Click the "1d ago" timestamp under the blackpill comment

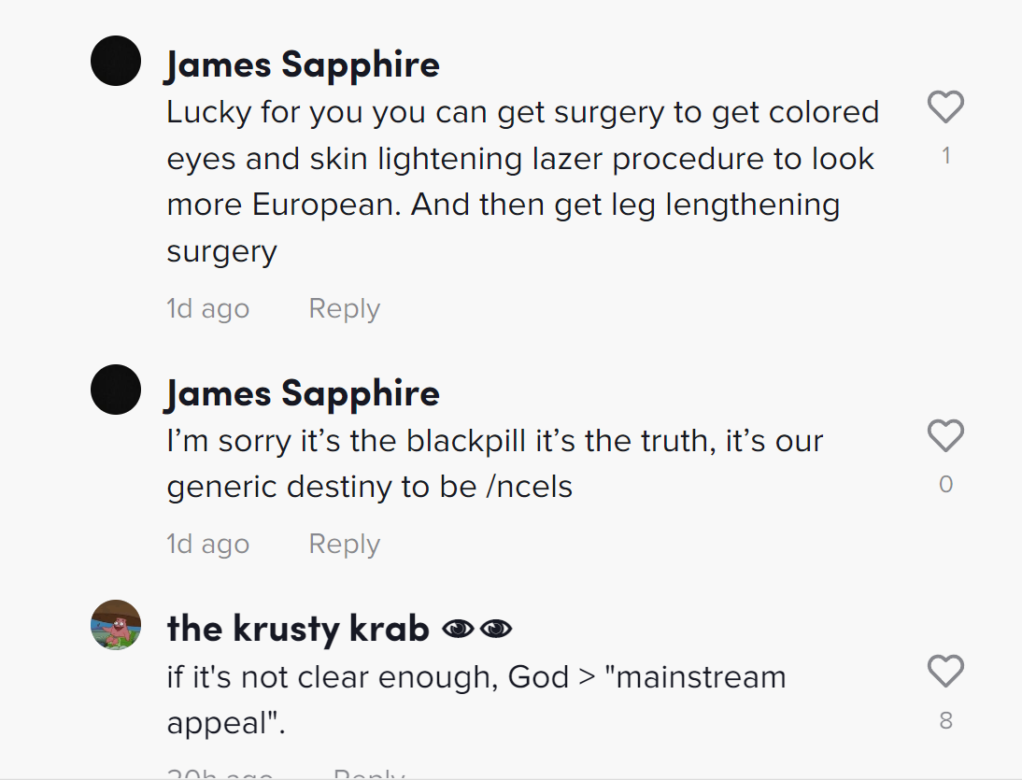pos(207,545)
